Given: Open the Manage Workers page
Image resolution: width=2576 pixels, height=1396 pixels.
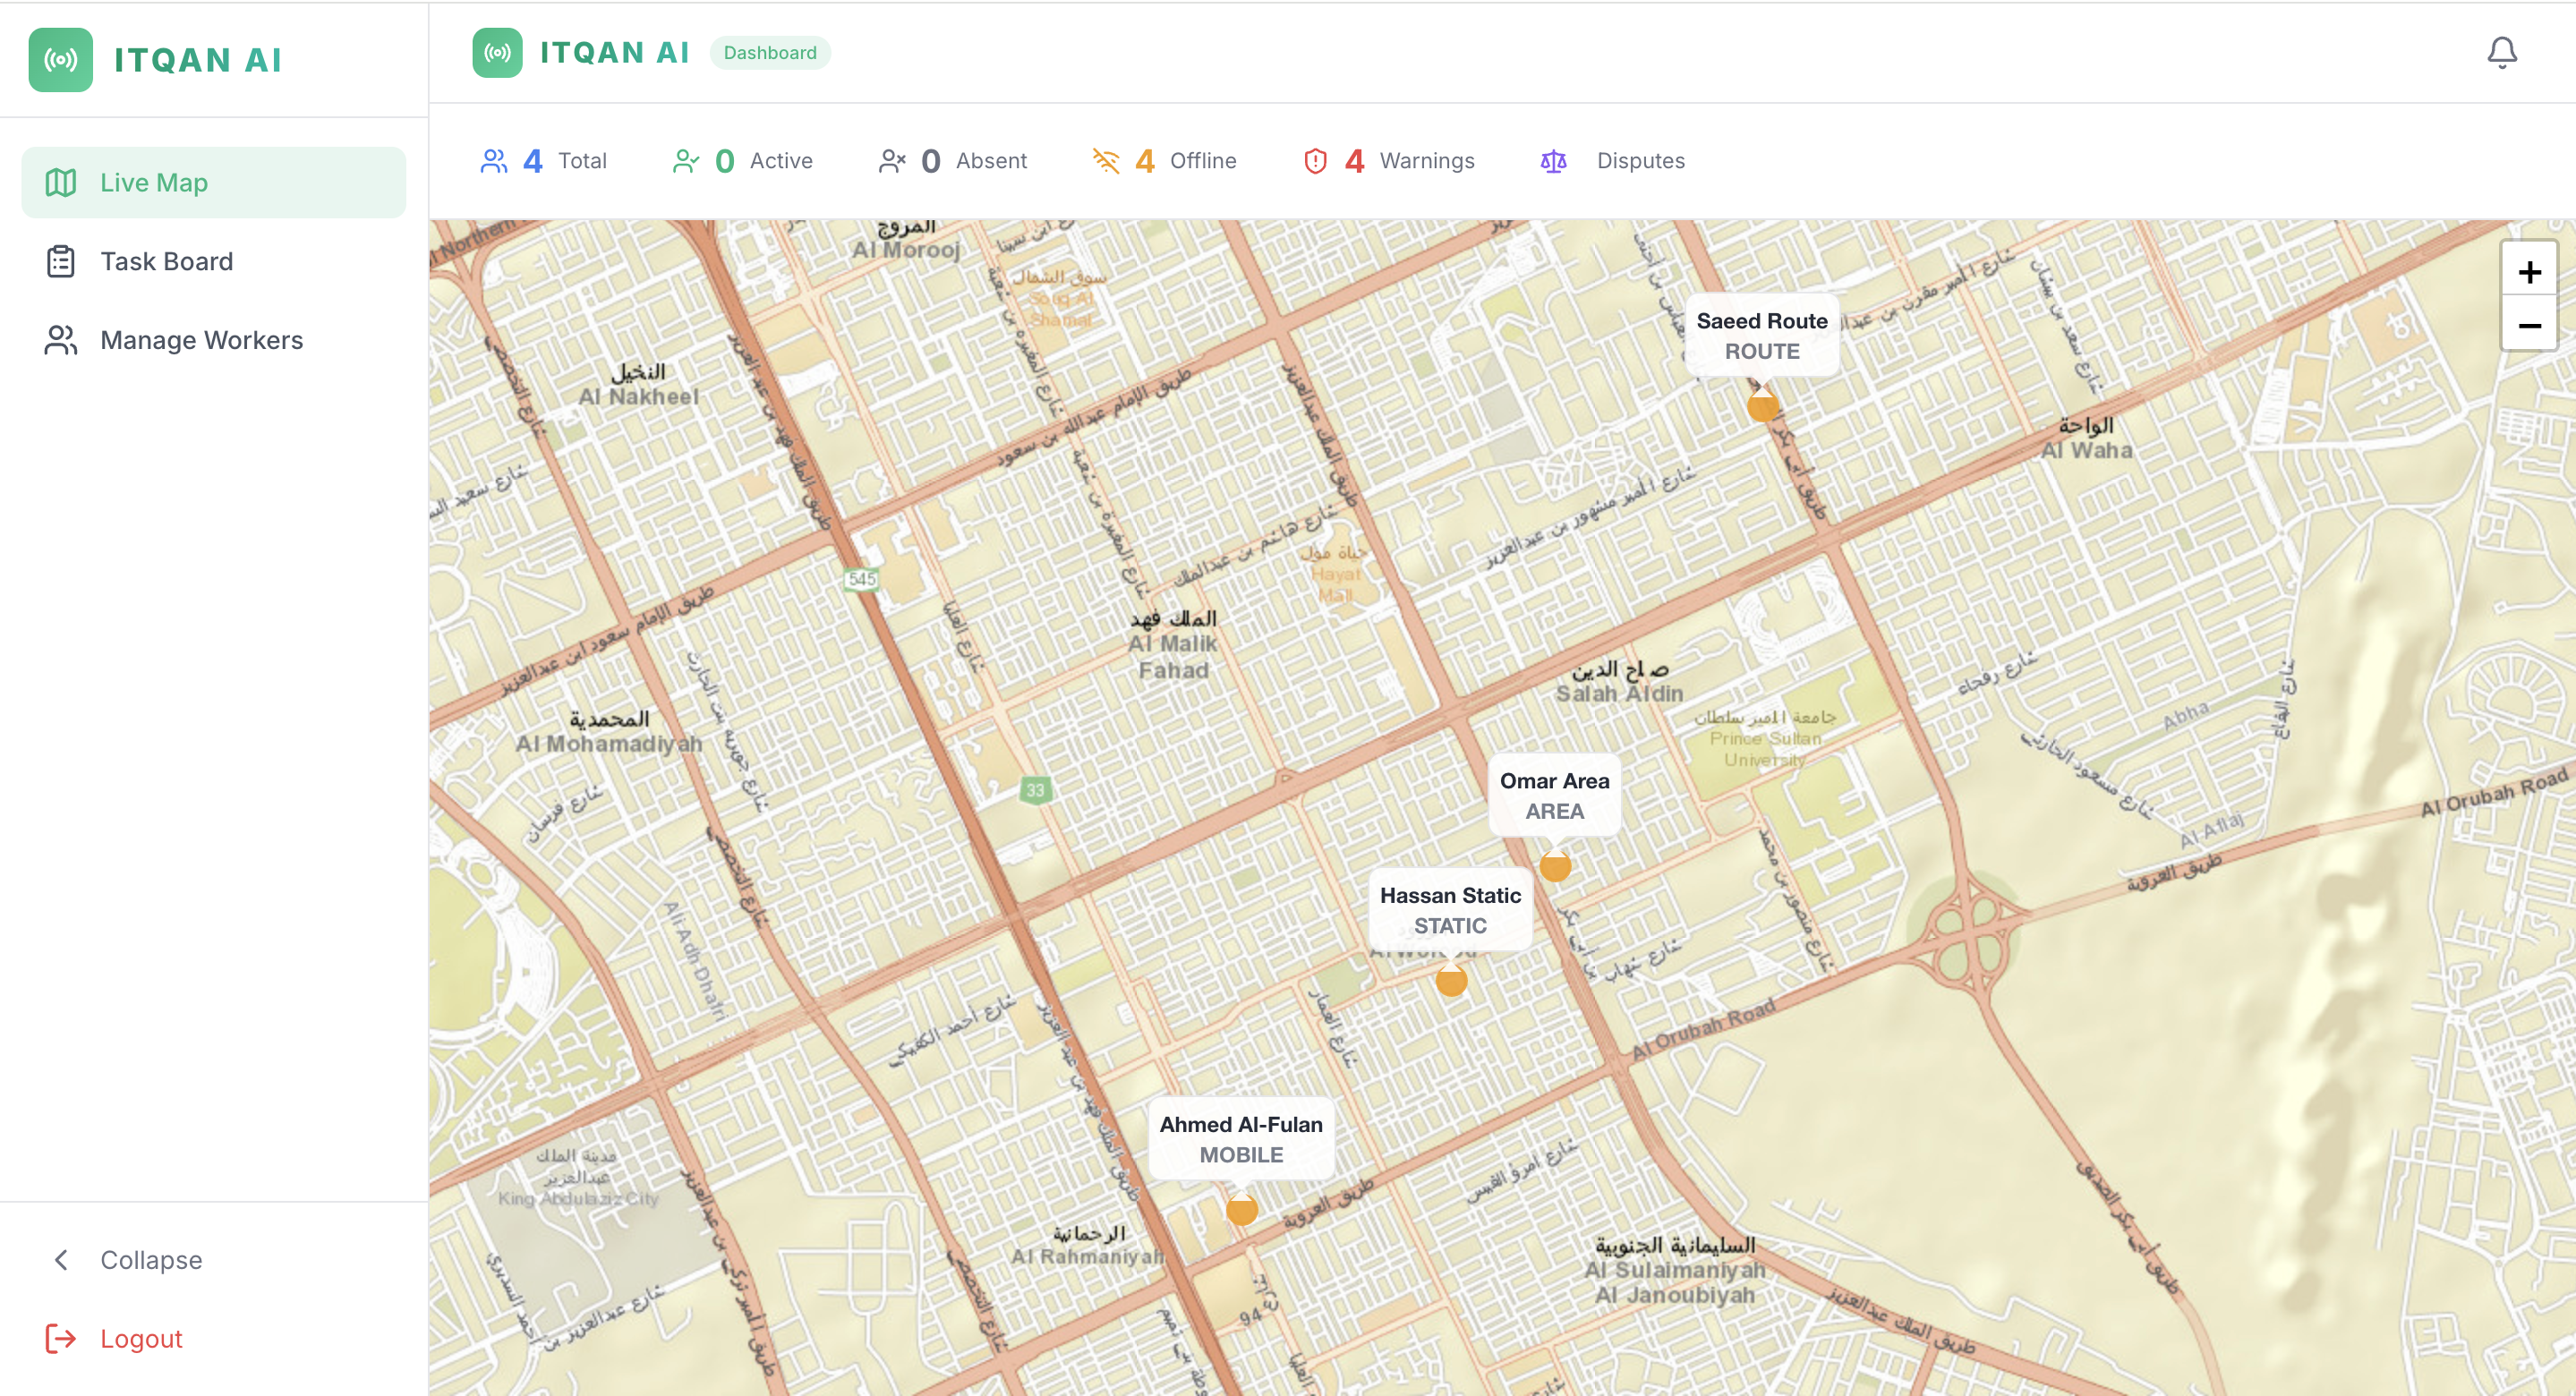Looking at the screenshot, I should tap(214, 340).
